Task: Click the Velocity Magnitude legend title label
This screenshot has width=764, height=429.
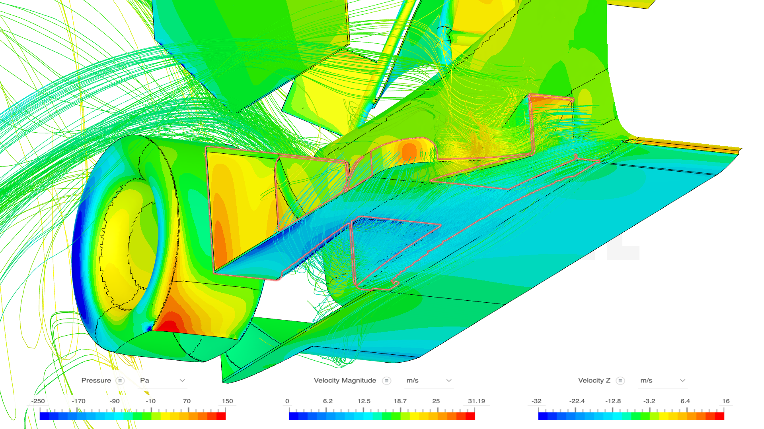Action: [345, 381]
